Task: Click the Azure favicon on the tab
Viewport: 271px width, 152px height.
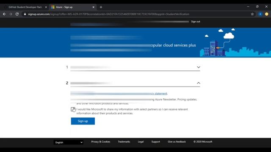Action: point(53,7)
